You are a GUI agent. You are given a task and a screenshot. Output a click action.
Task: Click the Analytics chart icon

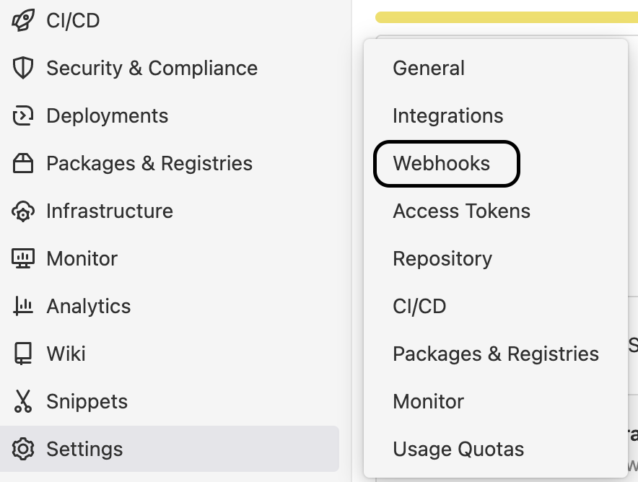pos(23,306)
